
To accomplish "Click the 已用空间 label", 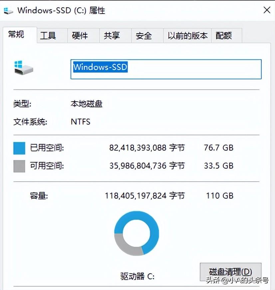I will coord(47,148).
